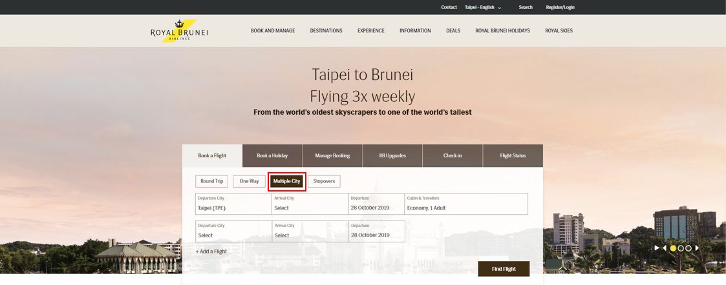
Task: Open the Cabin & Travellers selector
Action: [x=466, y=204]
